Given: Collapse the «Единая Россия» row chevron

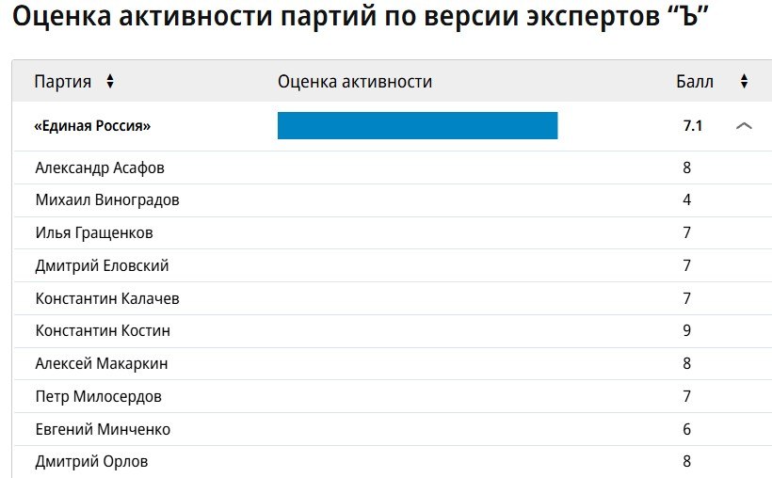Looking at the screenshot, I should click(744, 126).
